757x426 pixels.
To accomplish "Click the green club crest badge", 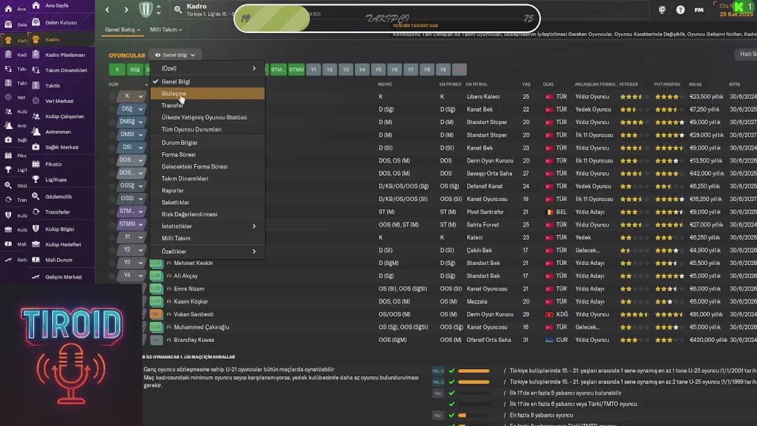I will [x=145, y=9].
